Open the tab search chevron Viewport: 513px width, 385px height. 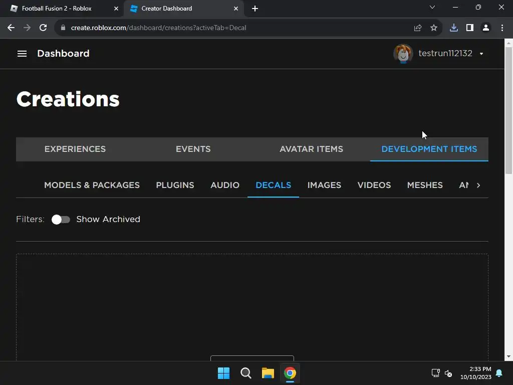point(432,7)
